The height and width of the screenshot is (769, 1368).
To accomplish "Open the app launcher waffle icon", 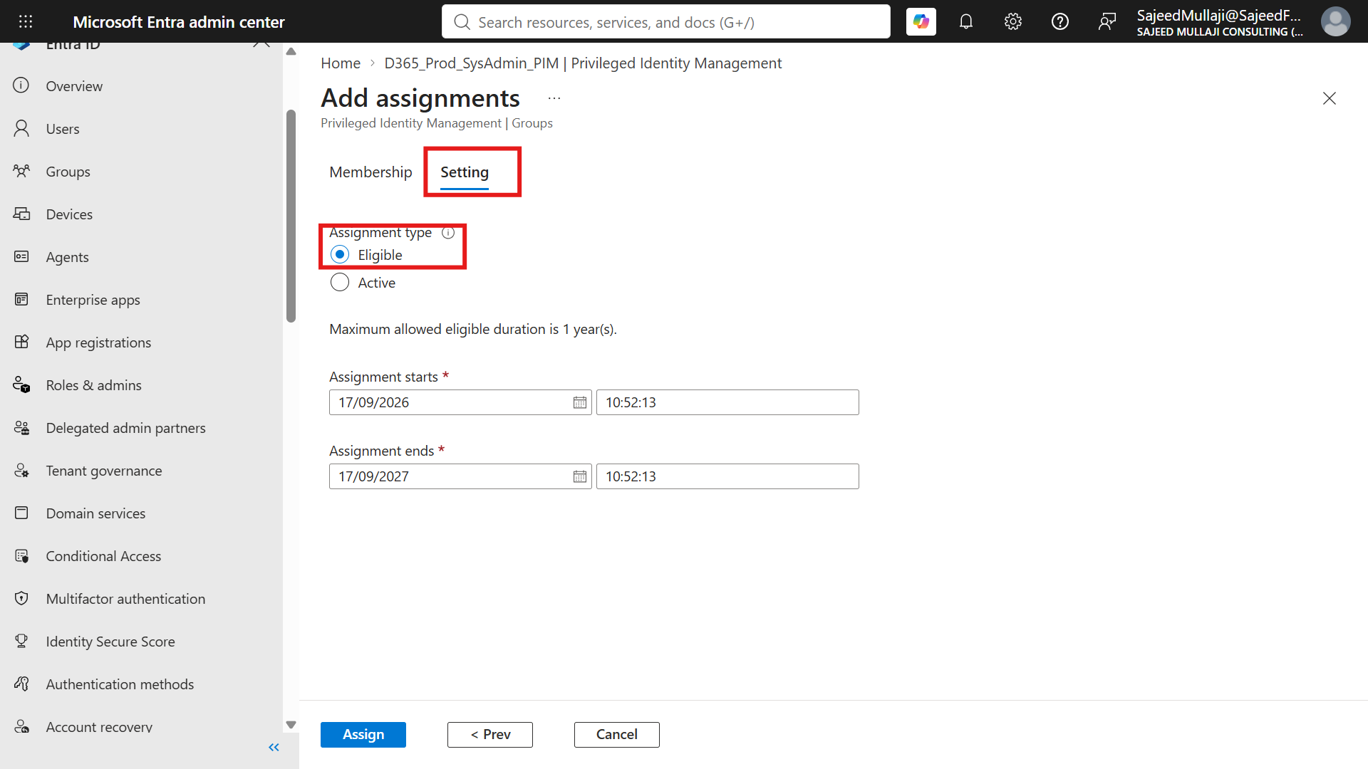I will [26, 21].
